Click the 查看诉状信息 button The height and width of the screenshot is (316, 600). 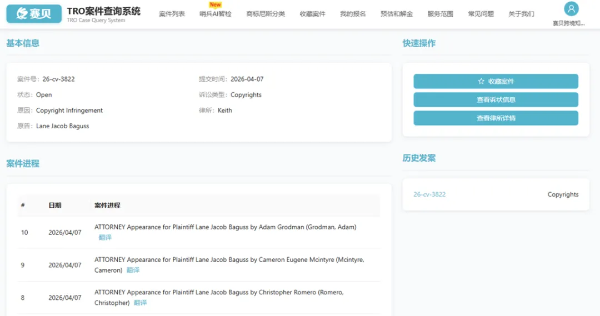496,99
